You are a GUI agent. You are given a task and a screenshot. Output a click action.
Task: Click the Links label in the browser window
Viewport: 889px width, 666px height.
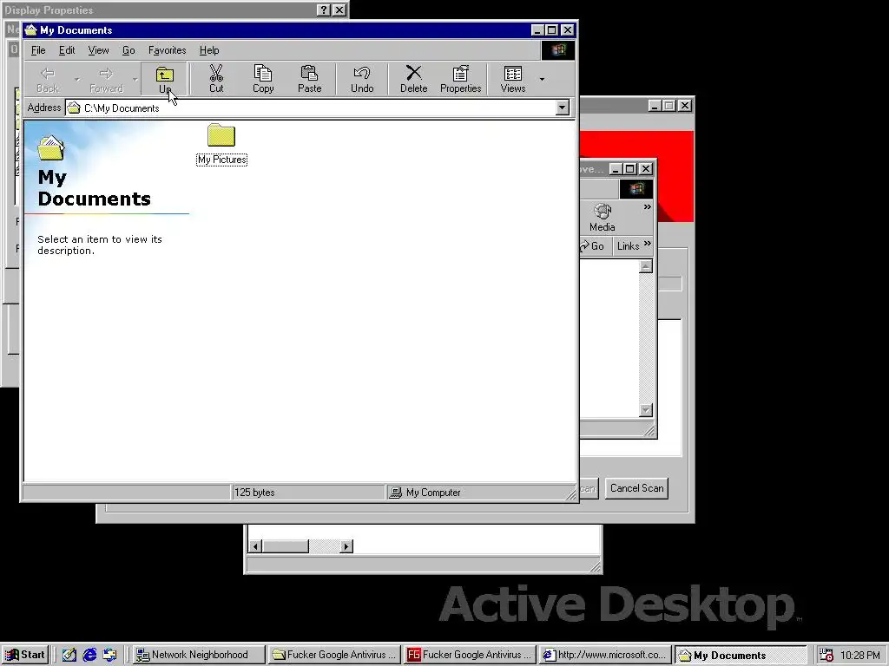628,245
